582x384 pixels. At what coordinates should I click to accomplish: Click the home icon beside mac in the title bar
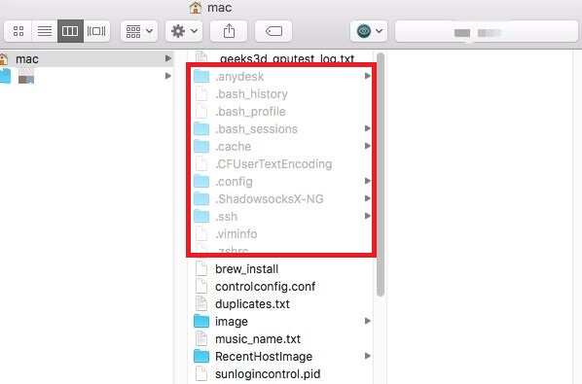coord(196,8)
